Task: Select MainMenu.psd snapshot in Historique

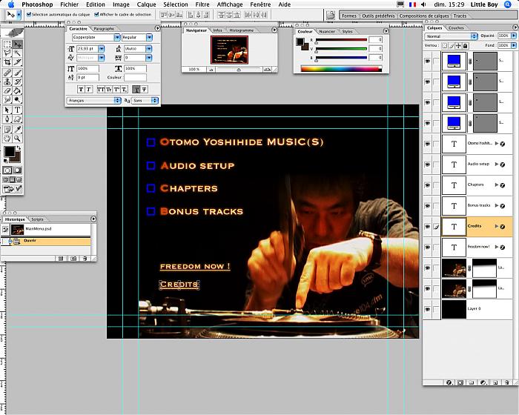Action: 46,229
